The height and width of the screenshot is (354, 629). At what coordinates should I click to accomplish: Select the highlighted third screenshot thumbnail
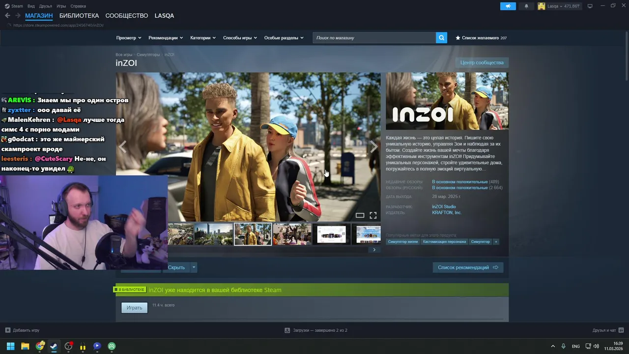click(253, 234)
